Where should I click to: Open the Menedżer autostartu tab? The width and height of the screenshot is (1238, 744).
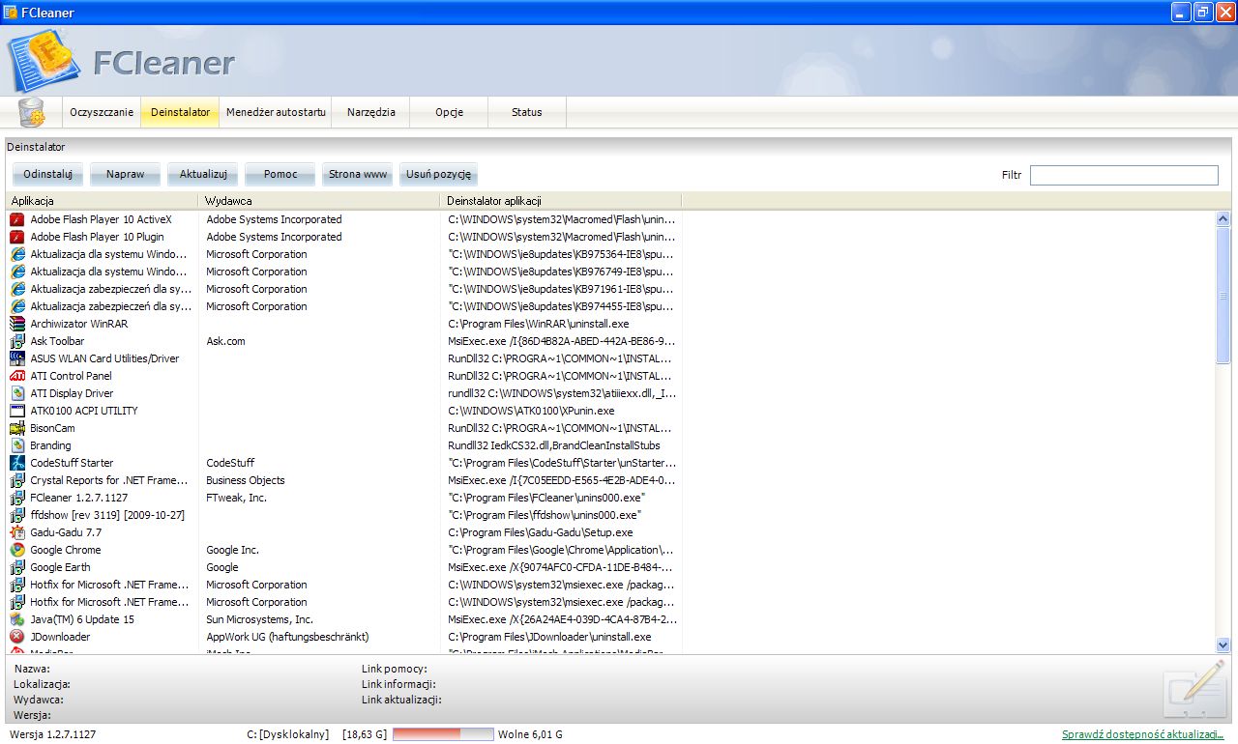276,112
